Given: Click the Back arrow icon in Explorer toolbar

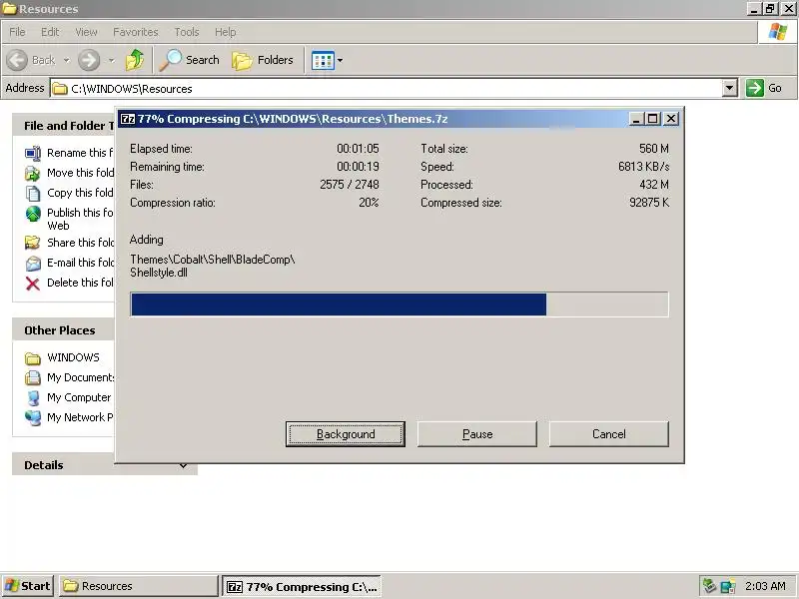Looking at the screenshot, I should [x=17, y=60].
